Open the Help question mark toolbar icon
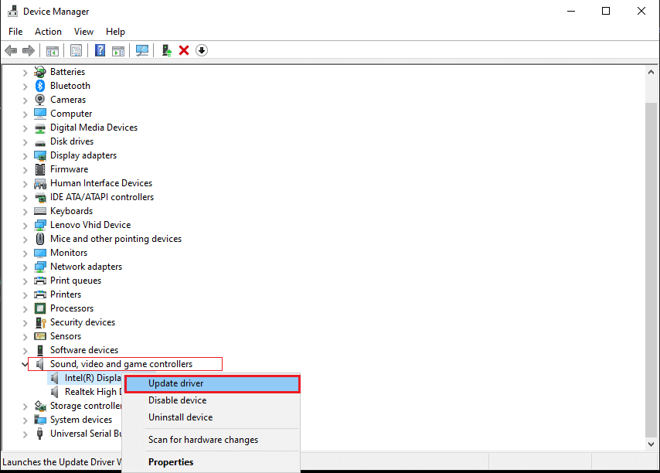This screenshot has height=473, width=660. click(x=100, y=50)
